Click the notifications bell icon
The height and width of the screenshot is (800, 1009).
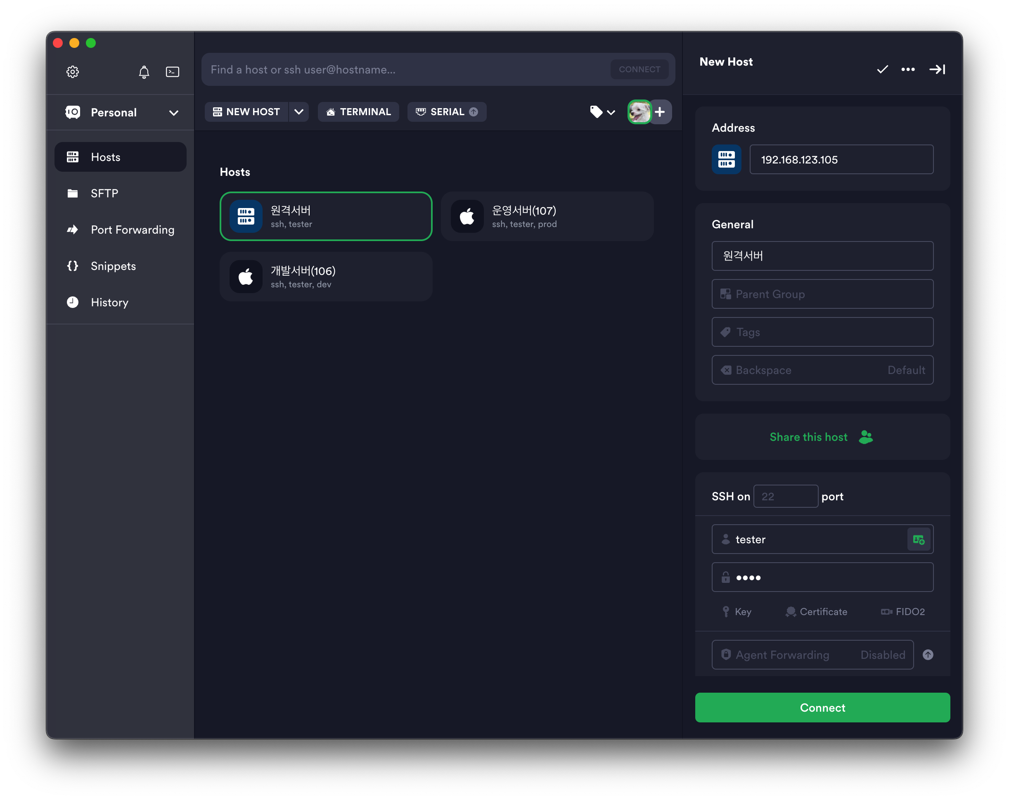[x=144, y=71]
